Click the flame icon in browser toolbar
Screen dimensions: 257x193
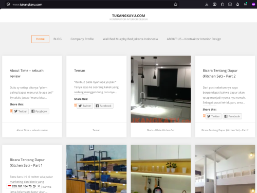click(x=237, y=5)
